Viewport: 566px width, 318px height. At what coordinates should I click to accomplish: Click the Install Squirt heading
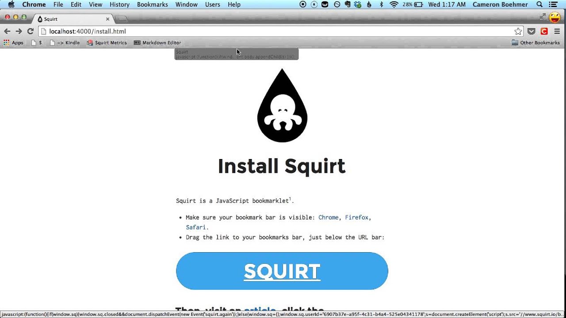282,166
